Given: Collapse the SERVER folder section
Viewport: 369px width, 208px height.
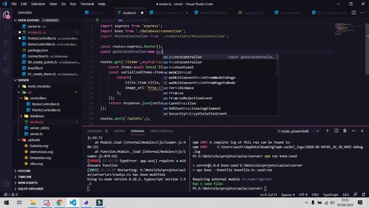Looking at the screenshot, I should point(16,80).
